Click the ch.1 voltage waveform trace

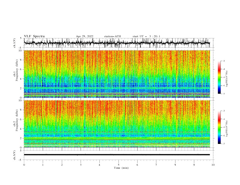coord(117,43)
